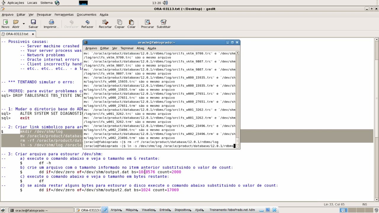Launch the web browser globe icon
379x213 pixels.
coord(57,3)
